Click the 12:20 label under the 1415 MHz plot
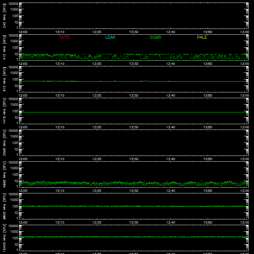The width and height of the screenshot is (254, 254). (x=97, y=127)
